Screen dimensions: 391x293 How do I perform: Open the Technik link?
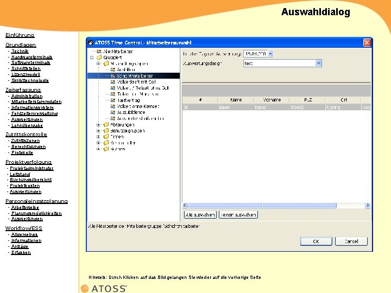tap(20, 51)
